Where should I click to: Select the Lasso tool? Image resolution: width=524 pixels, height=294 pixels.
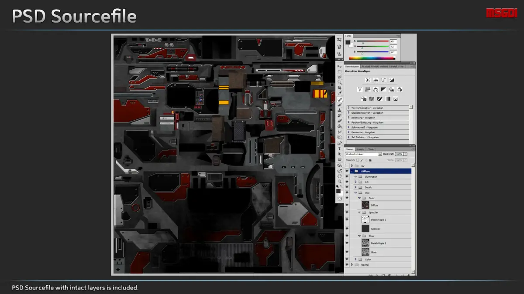[x=339, y=77]
